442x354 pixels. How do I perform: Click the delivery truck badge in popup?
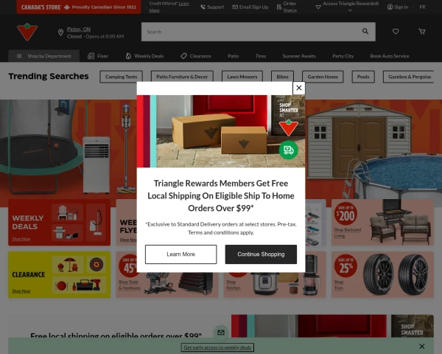(288, 150)
